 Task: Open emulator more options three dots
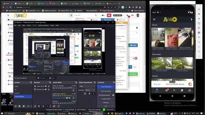199,56
